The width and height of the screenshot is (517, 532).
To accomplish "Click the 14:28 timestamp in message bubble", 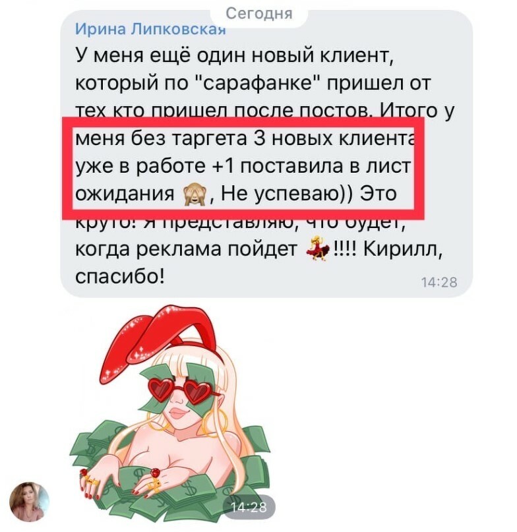I will click(x=439, y=282).
